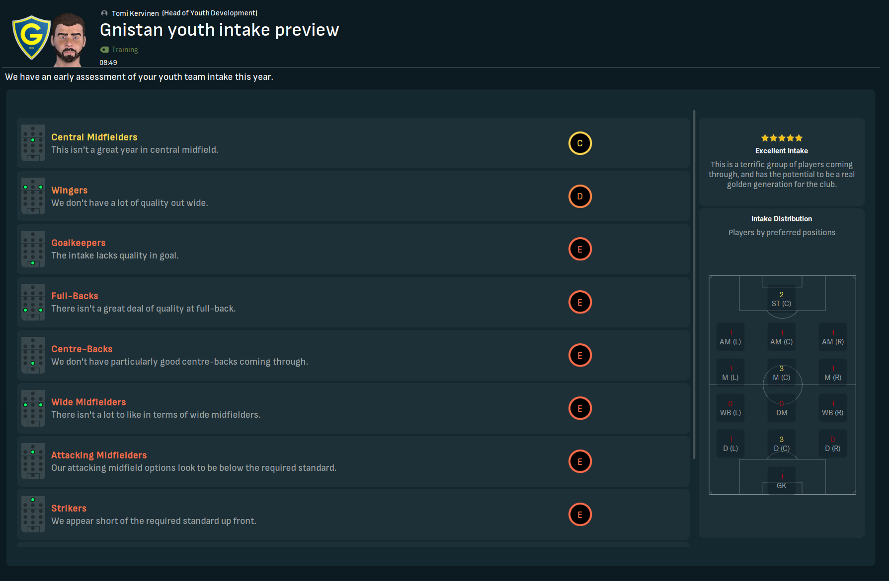Screen dimensions: 889x581
Task: Click the 'Players by preferred positions' subtitle
Action: coord(782,233)
